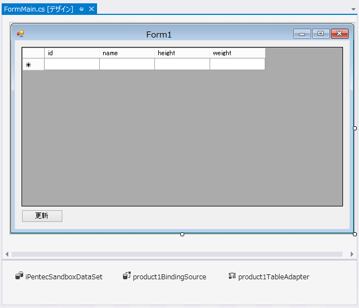
Task: Select the id column header
Action: tap(72, 53)
